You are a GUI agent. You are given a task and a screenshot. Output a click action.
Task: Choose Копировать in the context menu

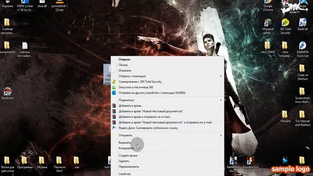pyautogui.click(x=167, y=148)
